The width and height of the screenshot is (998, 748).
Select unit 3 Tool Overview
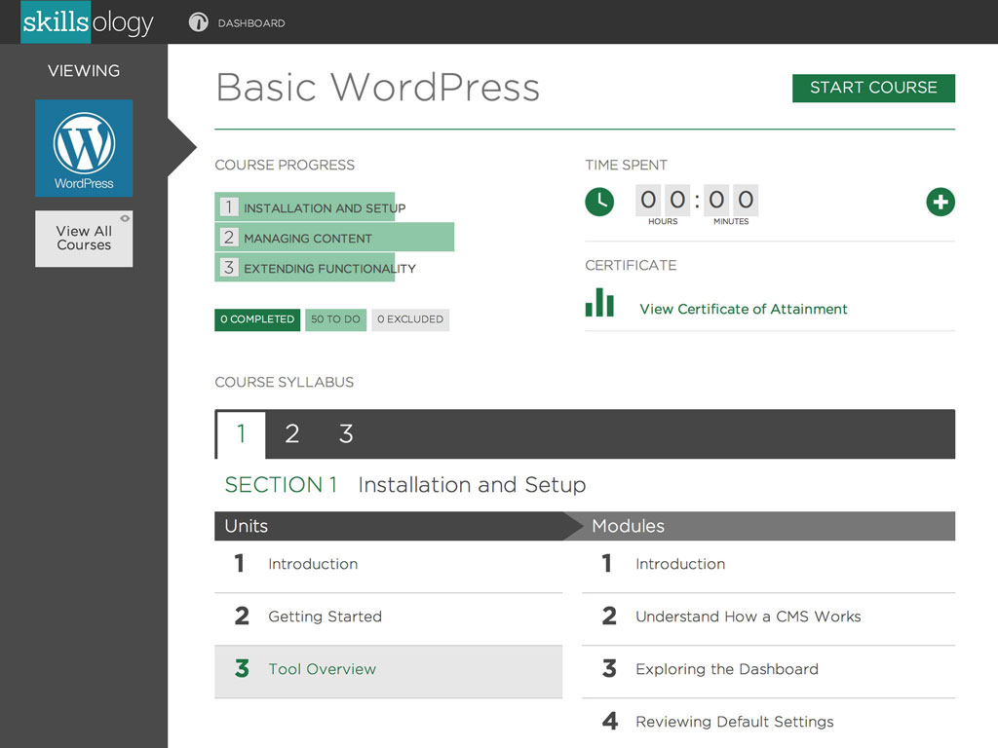(x=388, y=670)
